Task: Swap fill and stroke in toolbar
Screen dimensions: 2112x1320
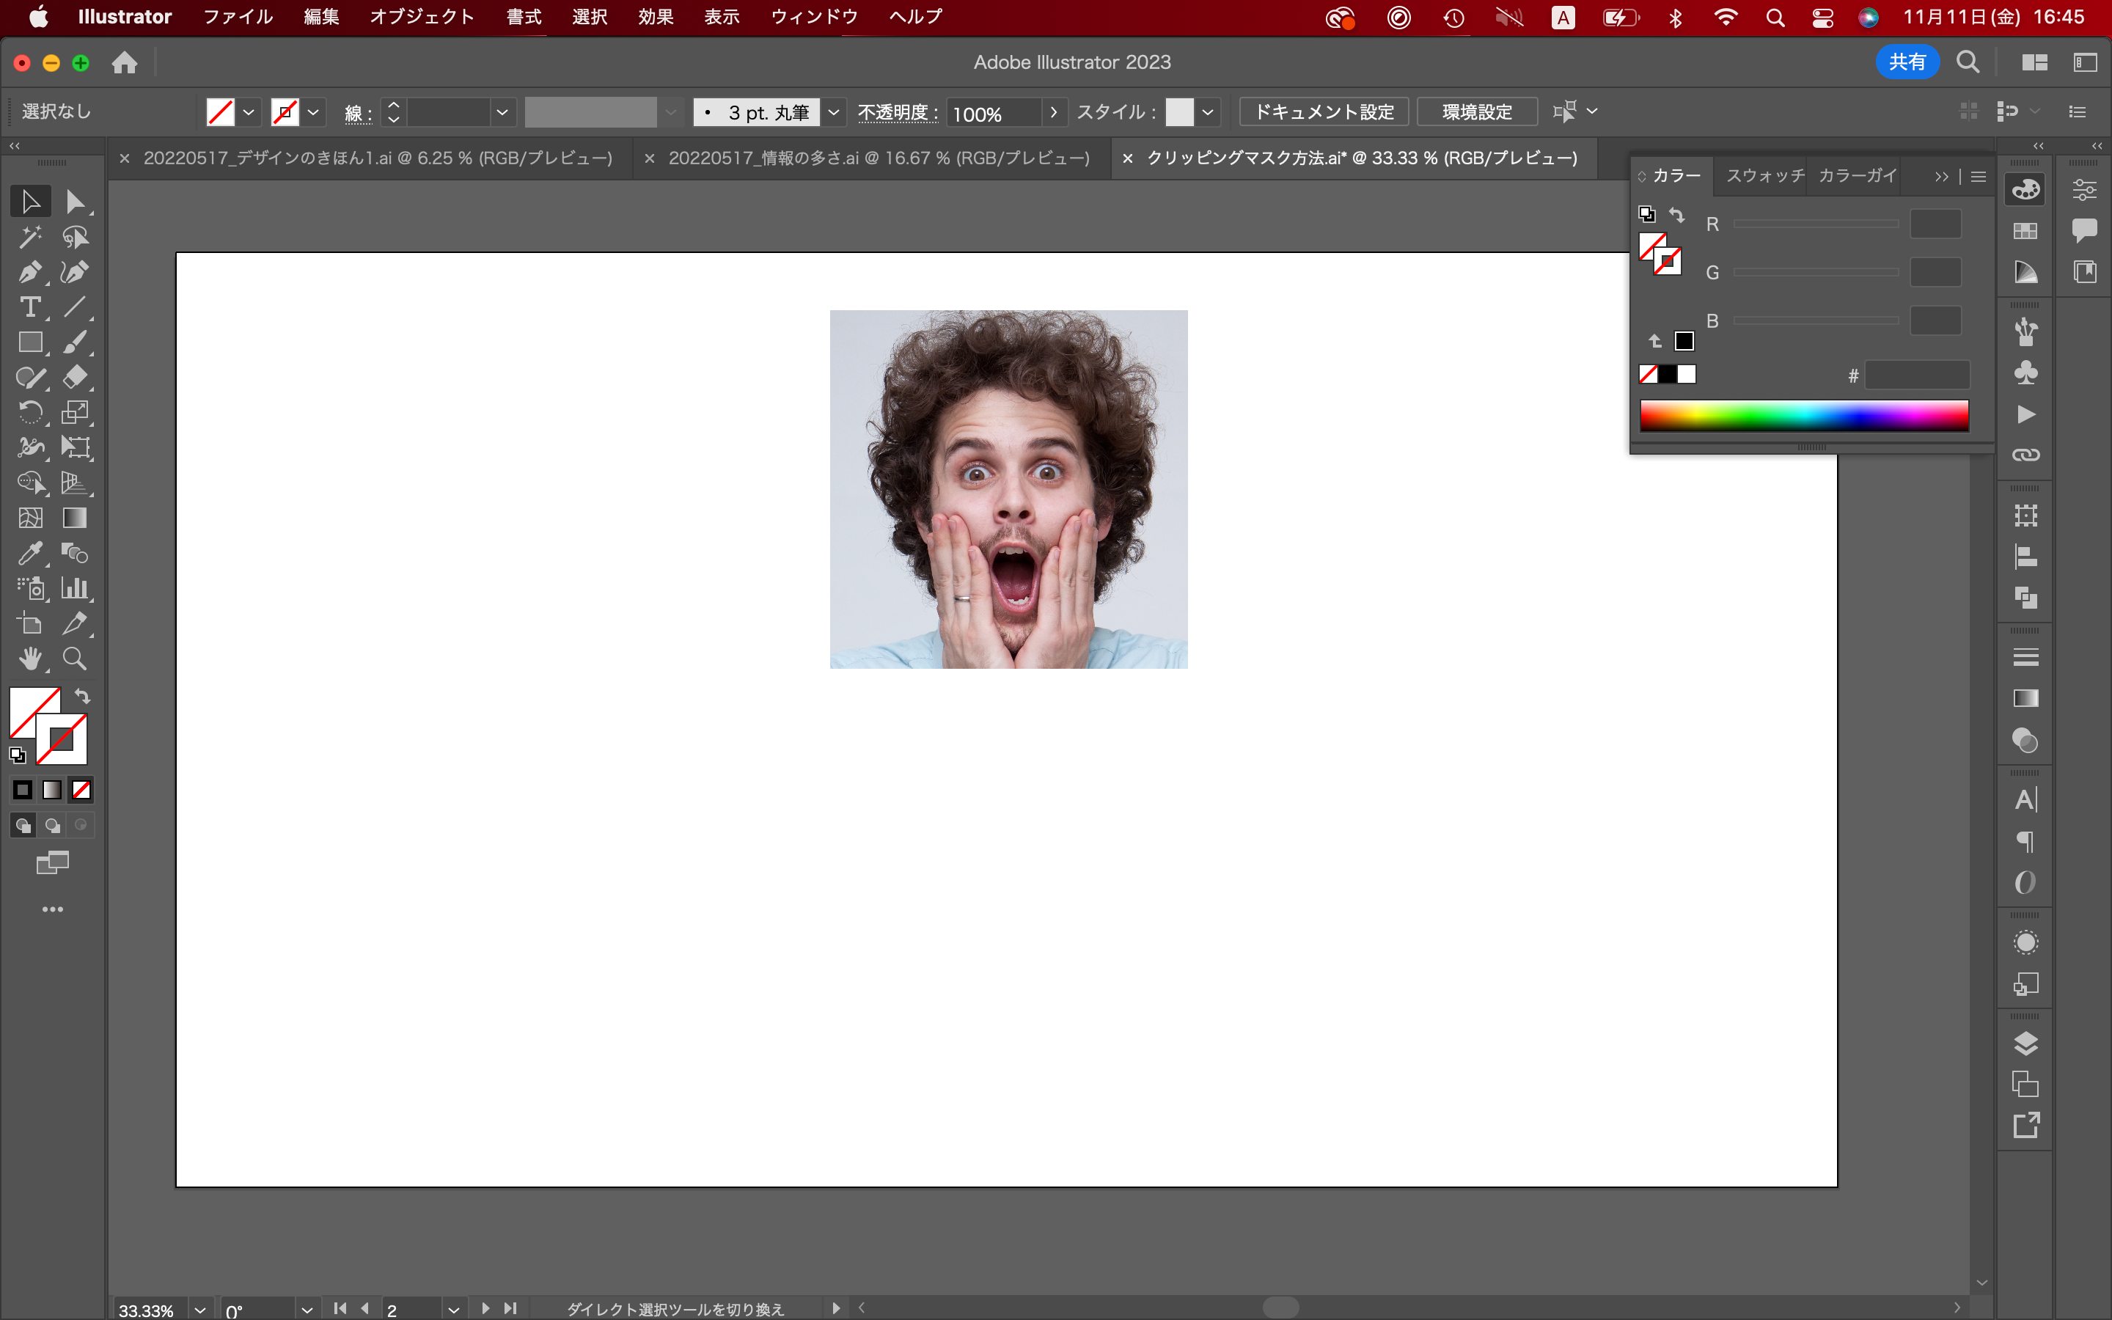Action: (x=82, y=696)
